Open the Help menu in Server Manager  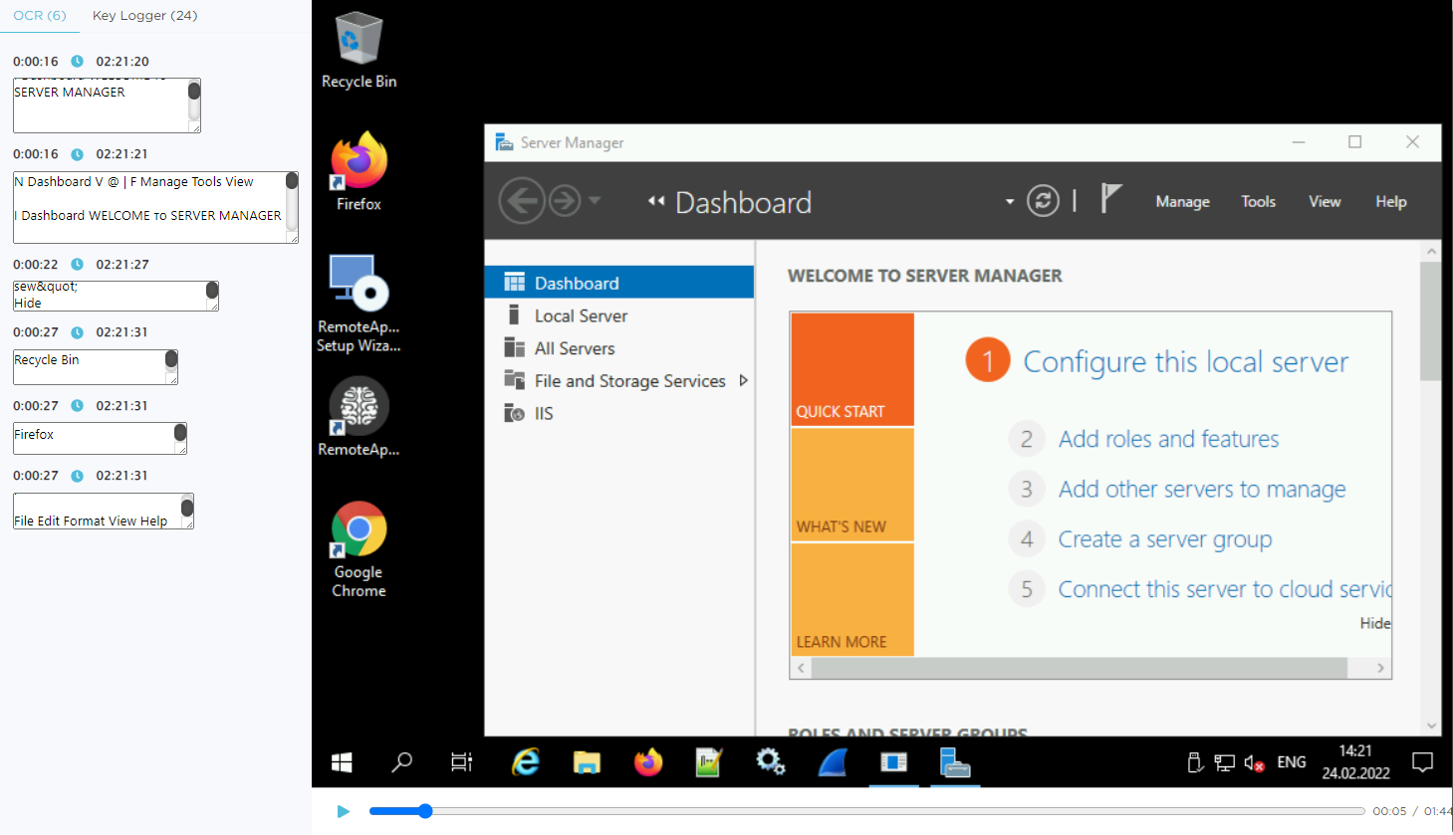1391,201
